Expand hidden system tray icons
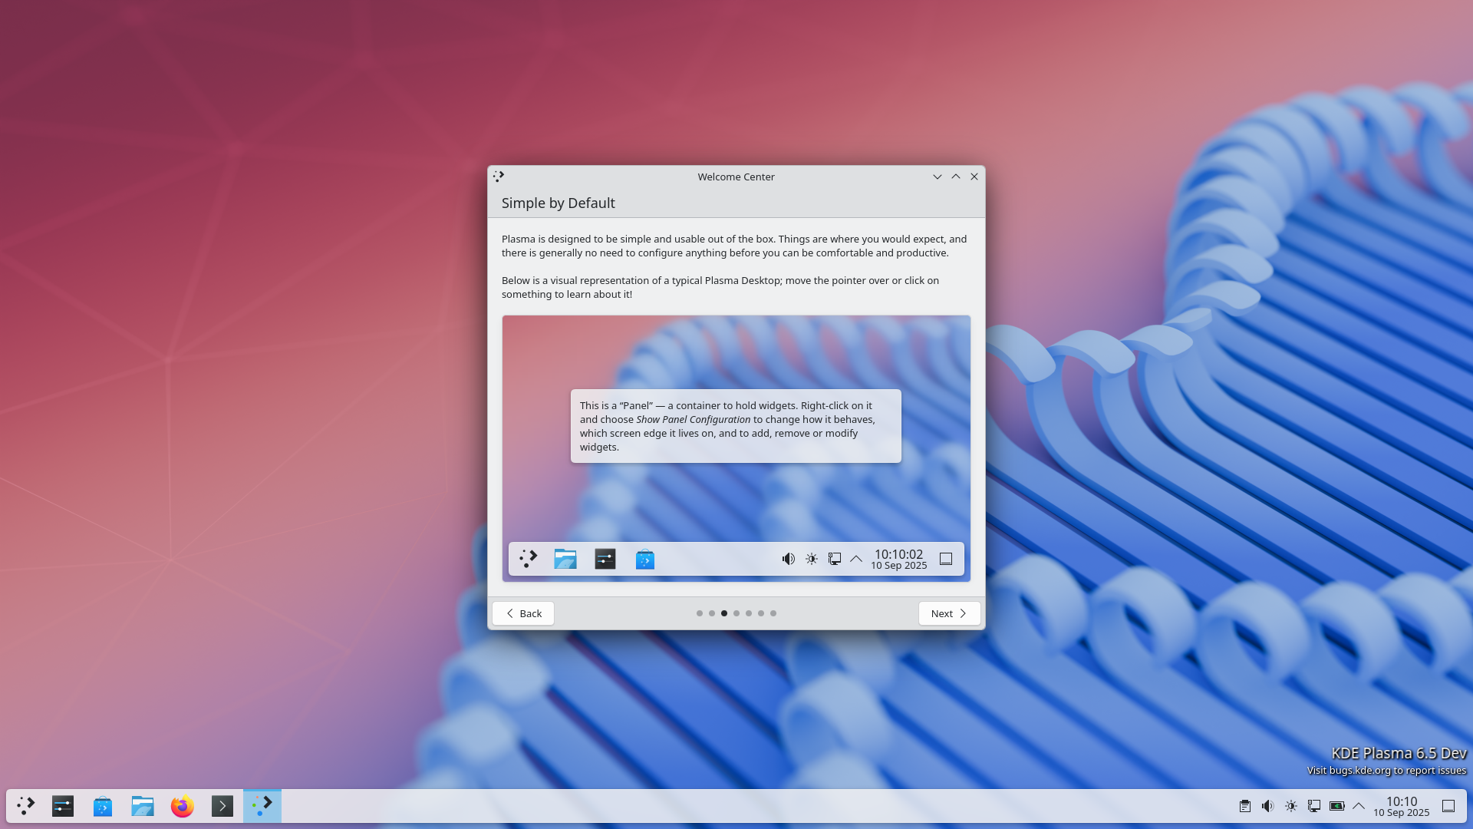Viewport: 1473px width, 829px height. [1359, 806]
